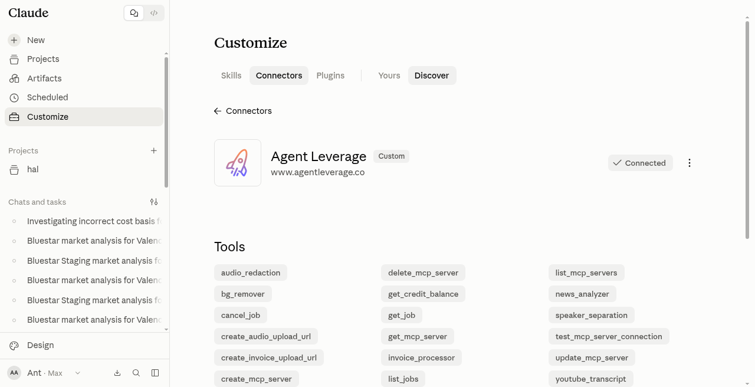
Task: Open chats and tasks filter icon
Action: 154,202
